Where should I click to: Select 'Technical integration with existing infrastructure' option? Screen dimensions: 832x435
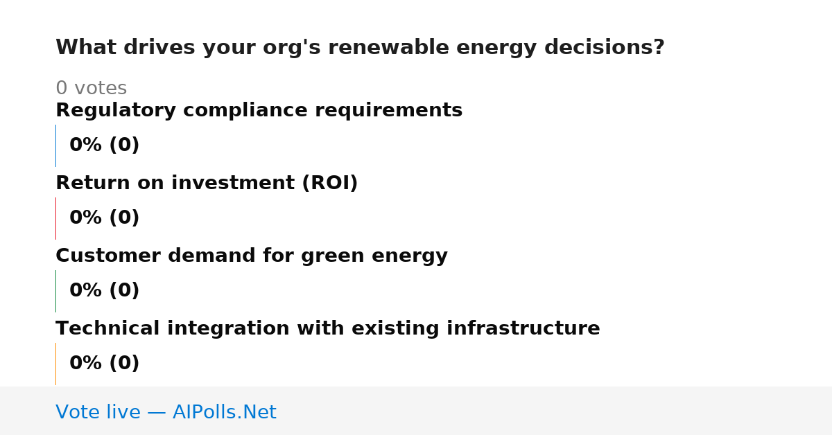(x=328, y=329)
